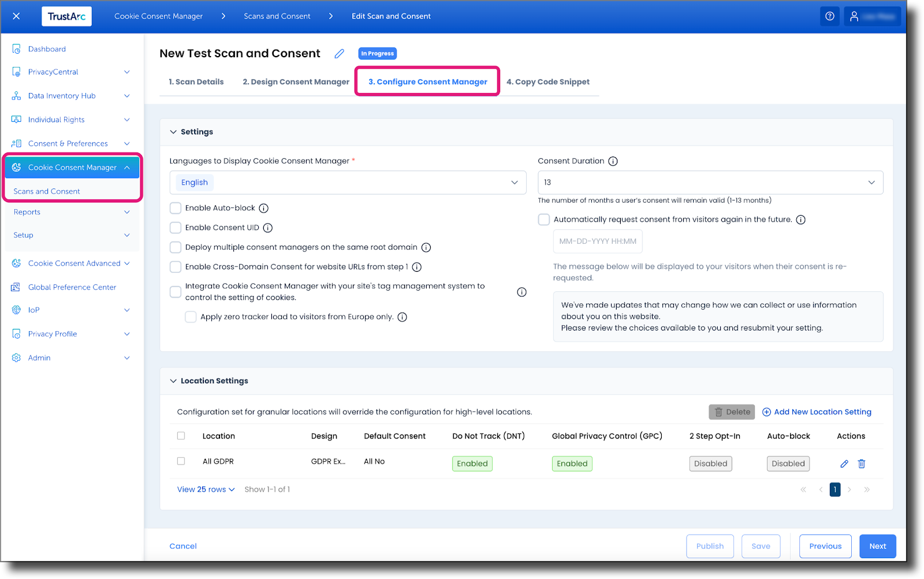Viewport: 924px width, 579px height.
Task: Click the MM-DD-YYYY date input field
Action: [x=597, y=241]
